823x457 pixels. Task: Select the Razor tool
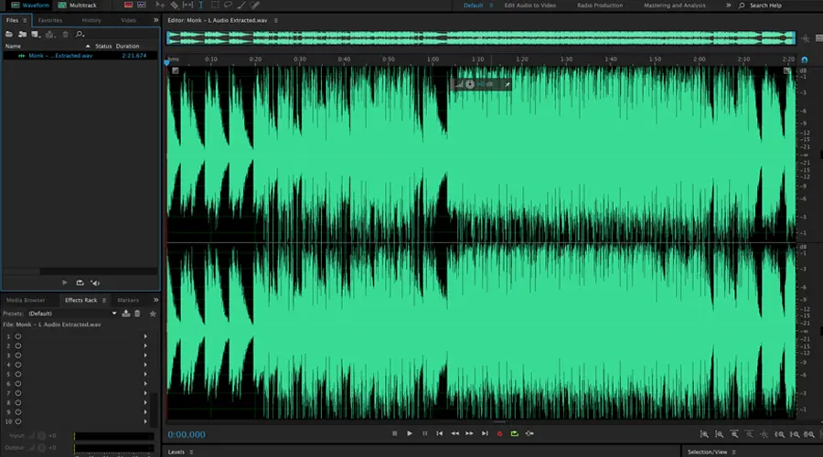pyautogui.click(x=175, y=5)
